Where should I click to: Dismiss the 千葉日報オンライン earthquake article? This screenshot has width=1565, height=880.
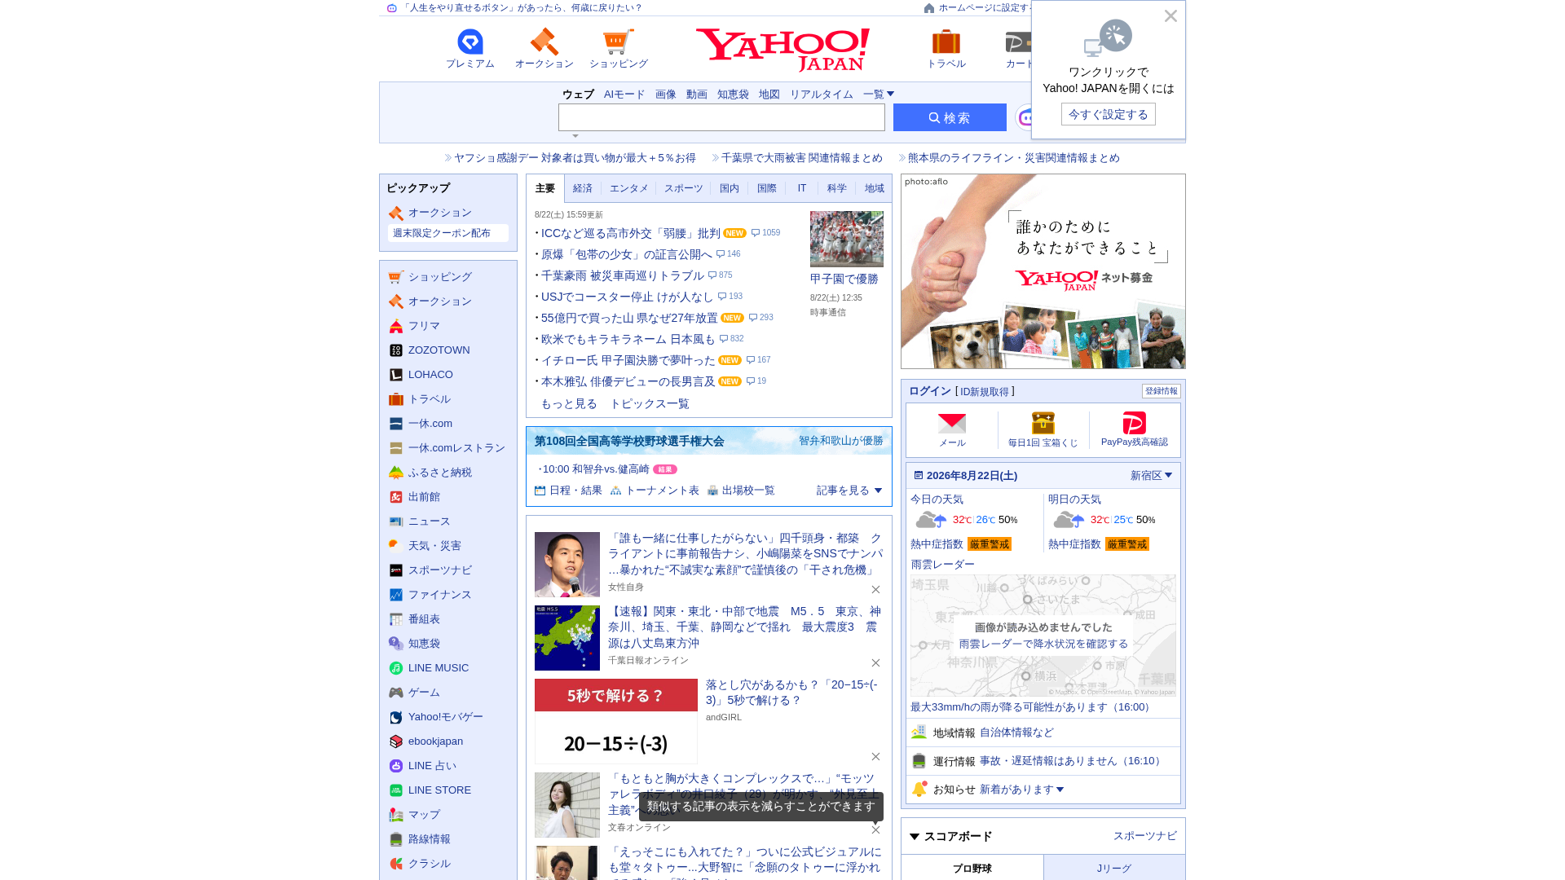[x=875, y=662]
